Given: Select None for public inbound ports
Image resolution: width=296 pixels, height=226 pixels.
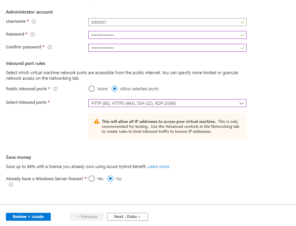Looking at the screenshot, I should 92,89.
